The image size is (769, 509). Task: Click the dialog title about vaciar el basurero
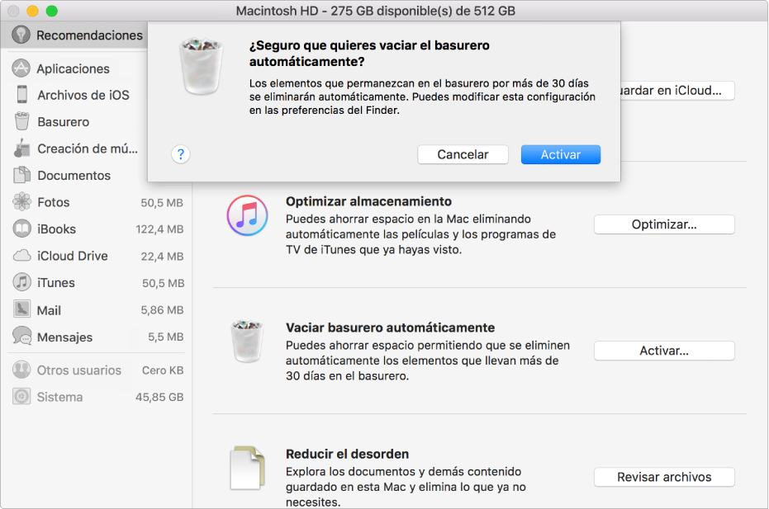369,54
